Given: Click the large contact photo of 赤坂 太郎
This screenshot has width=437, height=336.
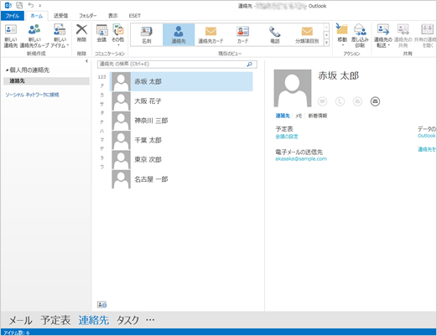Looking at the screenshot, I should pyautogui.click(x=293, y=88).
